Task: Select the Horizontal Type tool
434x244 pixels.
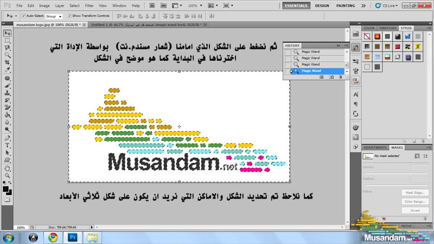Action: tap(7, 145)
